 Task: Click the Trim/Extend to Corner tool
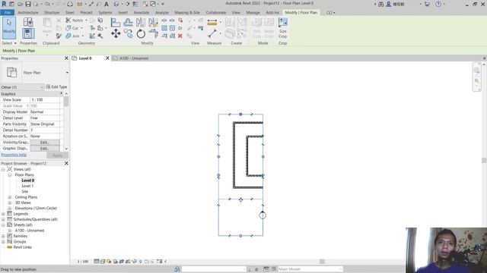pos(153,33)
